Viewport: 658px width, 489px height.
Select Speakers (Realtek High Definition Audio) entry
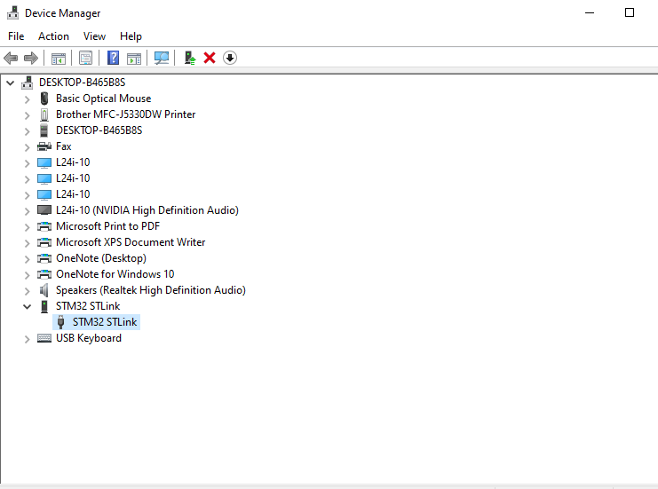[151, 290]
